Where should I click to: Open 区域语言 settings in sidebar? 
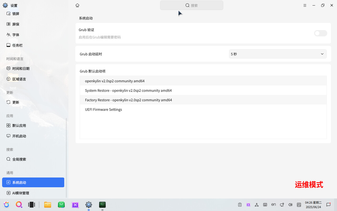coord(33,79)
